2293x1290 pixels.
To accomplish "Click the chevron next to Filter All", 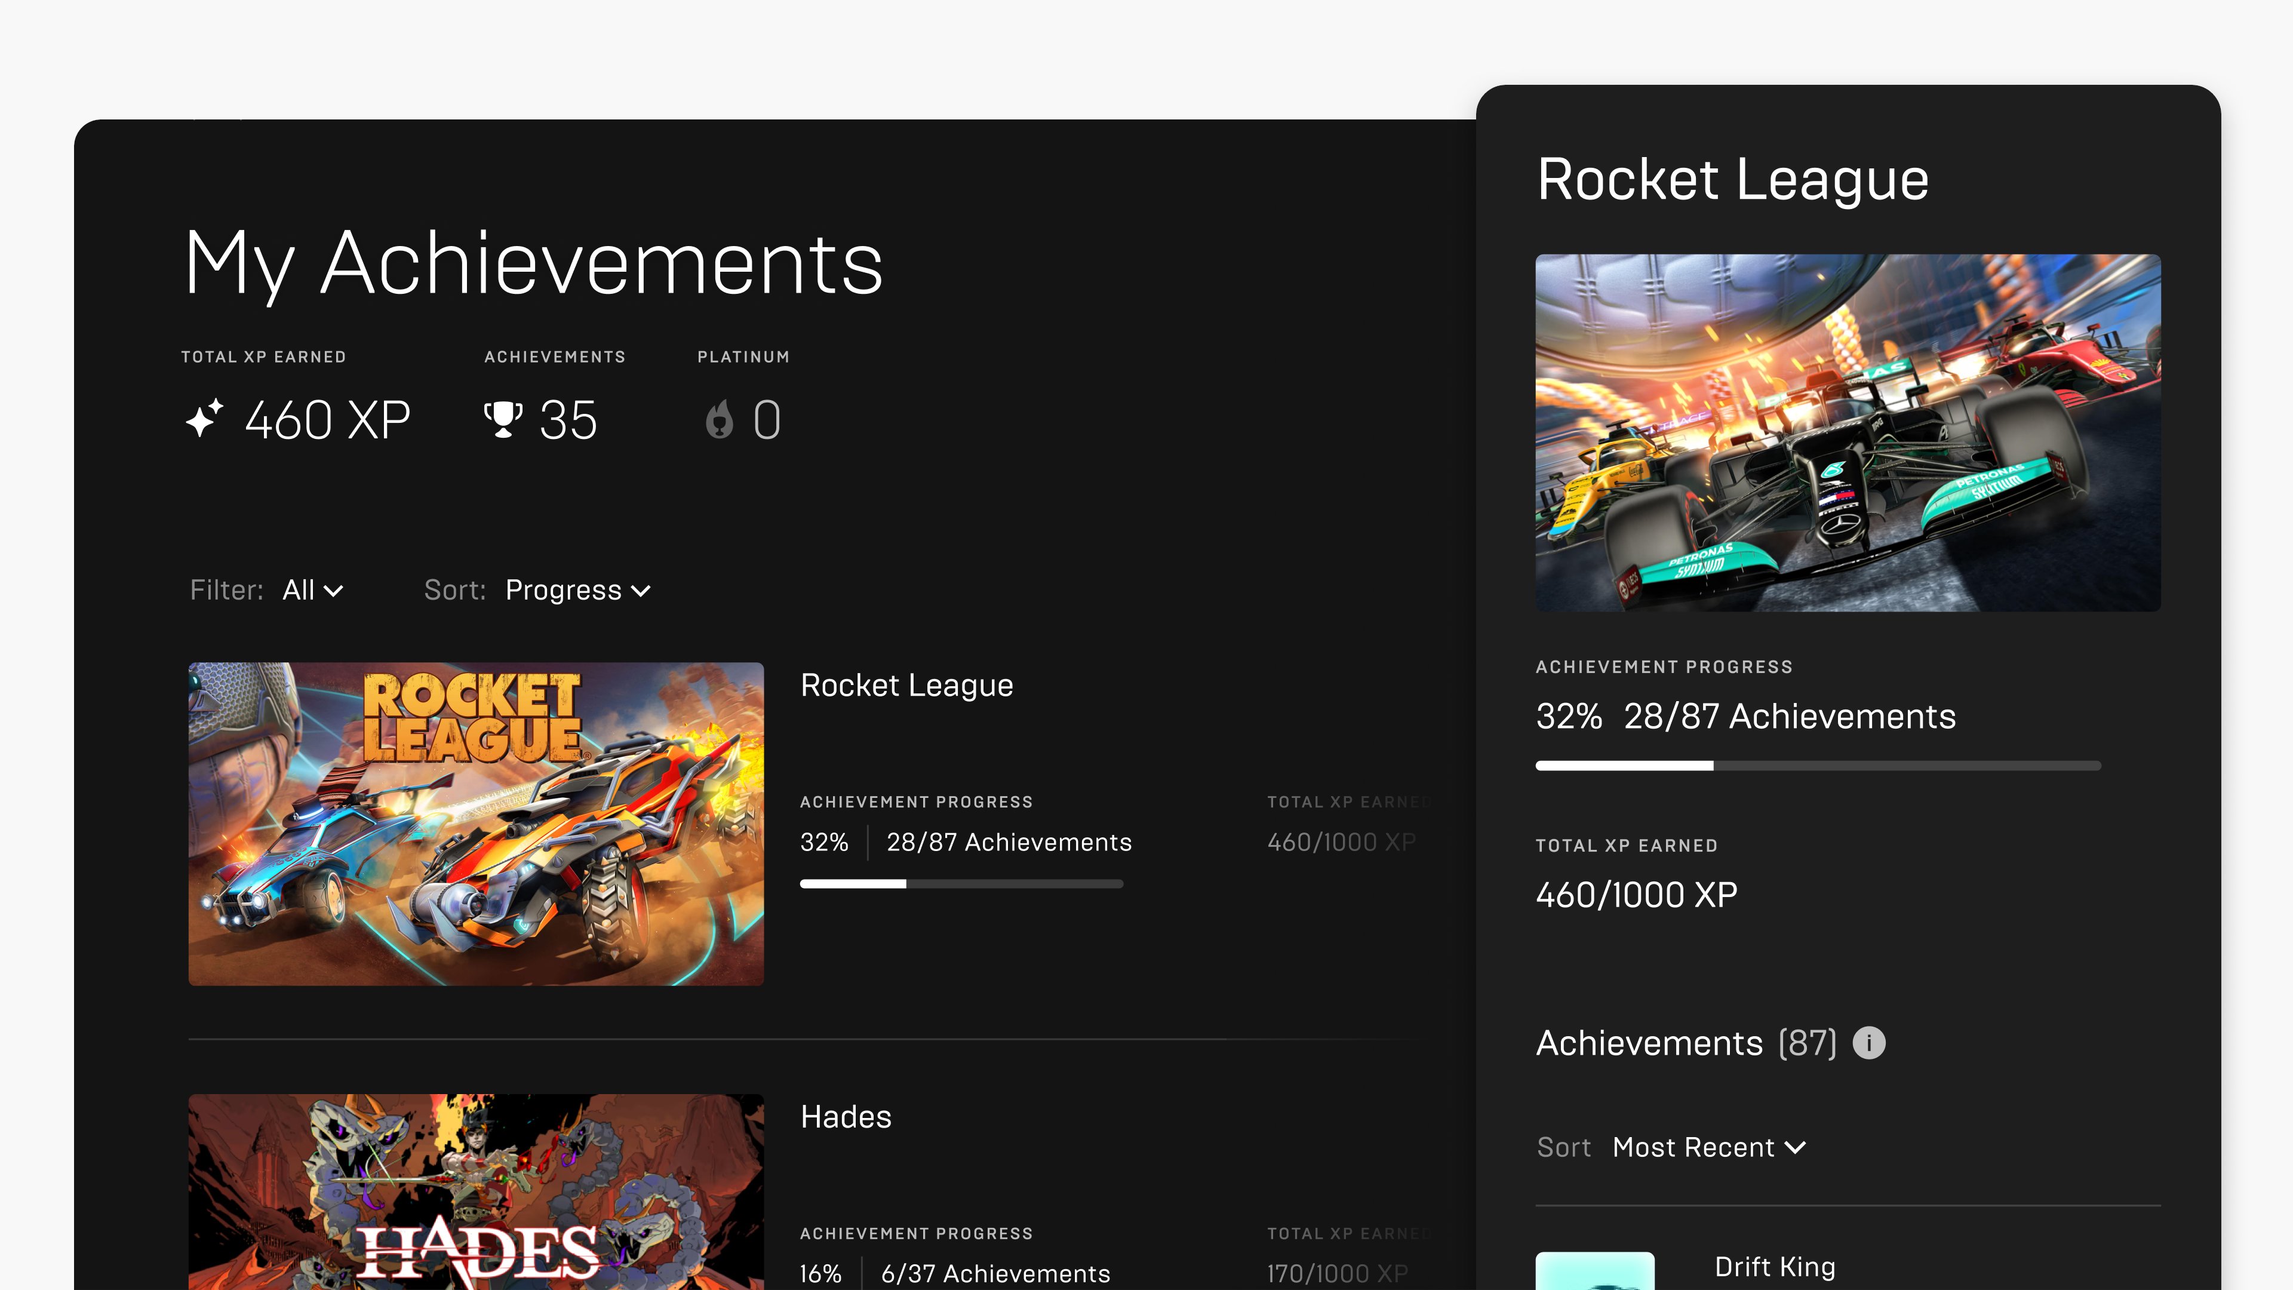I will tap(334, 591).
